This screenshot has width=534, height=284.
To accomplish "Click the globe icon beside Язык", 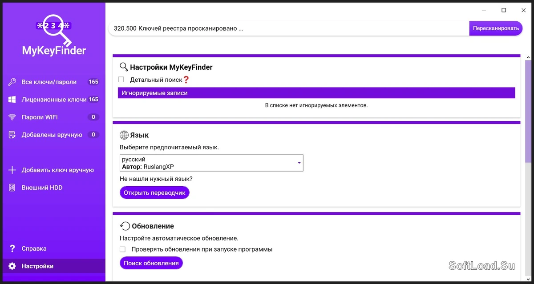I will click(124, 135).
